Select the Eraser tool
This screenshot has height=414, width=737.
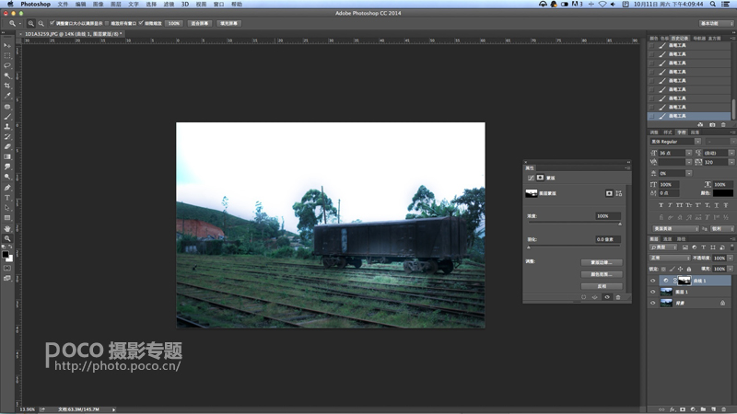coord(7,146)
